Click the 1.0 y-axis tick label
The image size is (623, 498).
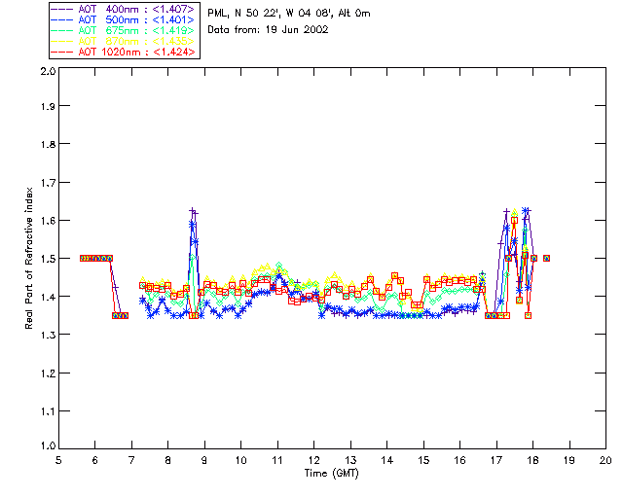click(x=48, y=446)
